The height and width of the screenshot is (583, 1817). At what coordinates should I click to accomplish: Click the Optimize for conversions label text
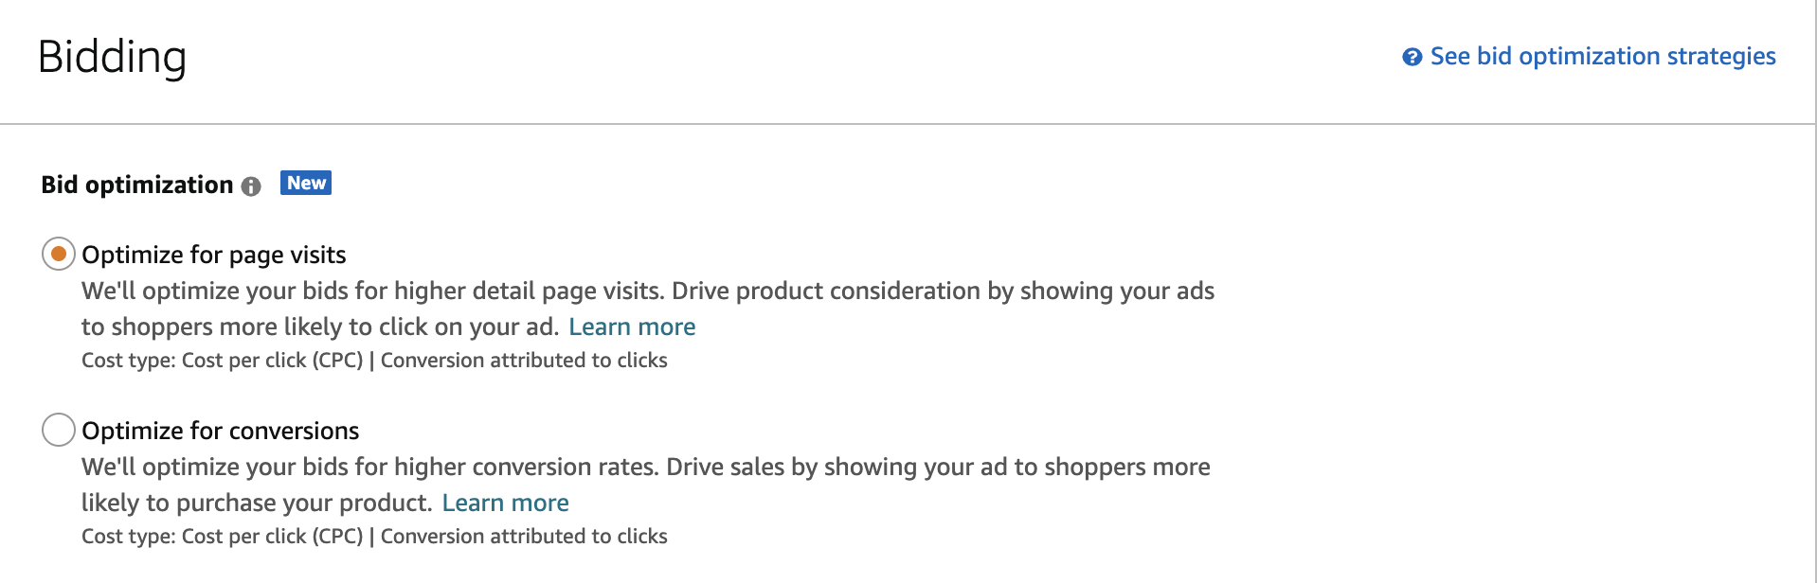pos(221,431)
